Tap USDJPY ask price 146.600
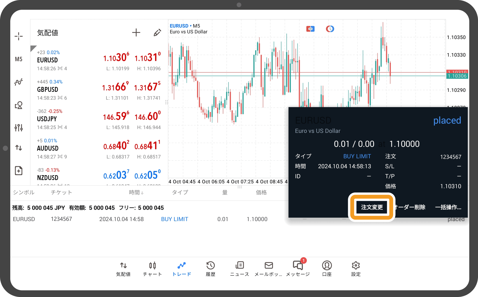Image resolution: width=478 pixels, height=297 pixels. (148, 116)
